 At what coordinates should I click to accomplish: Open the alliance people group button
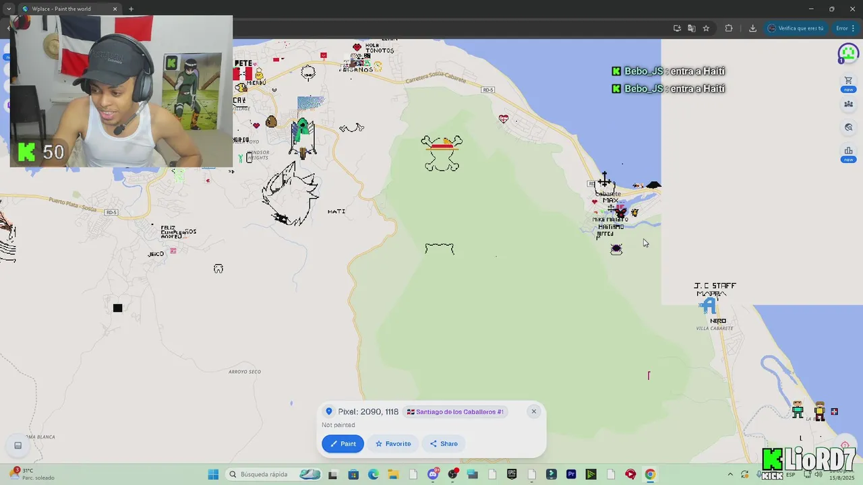848,104
